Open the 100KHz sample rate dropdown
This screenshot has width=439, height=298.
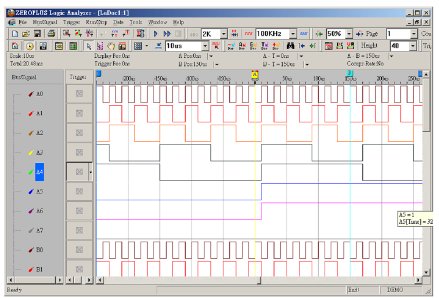[293, 34]
